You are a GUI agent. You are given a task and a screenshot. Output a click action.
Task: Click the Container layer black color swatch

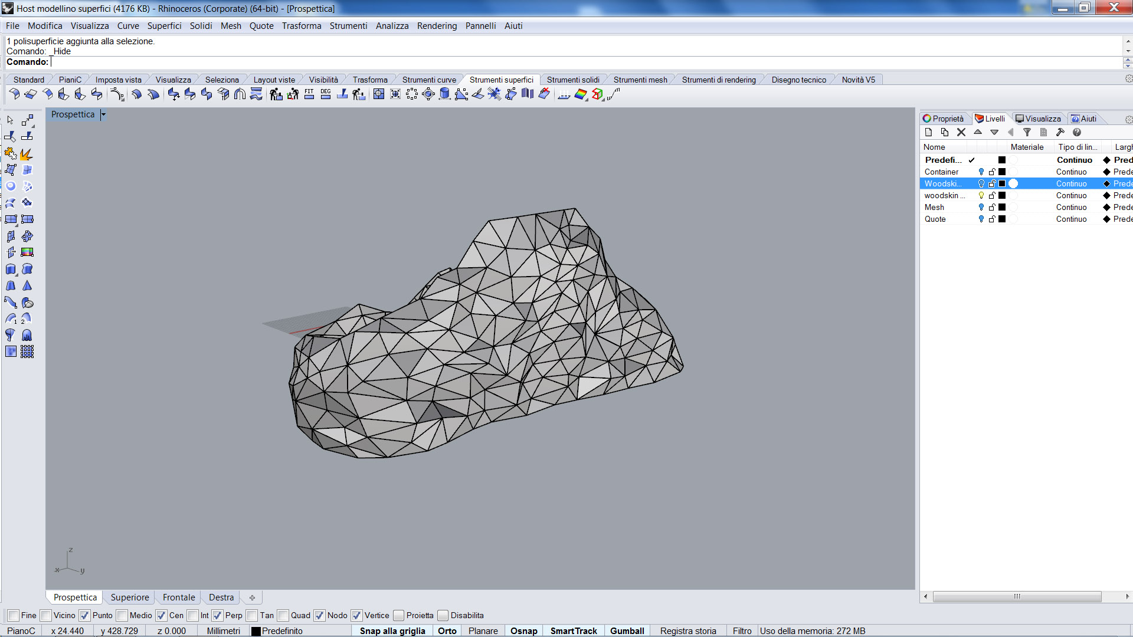point(1002,172)
